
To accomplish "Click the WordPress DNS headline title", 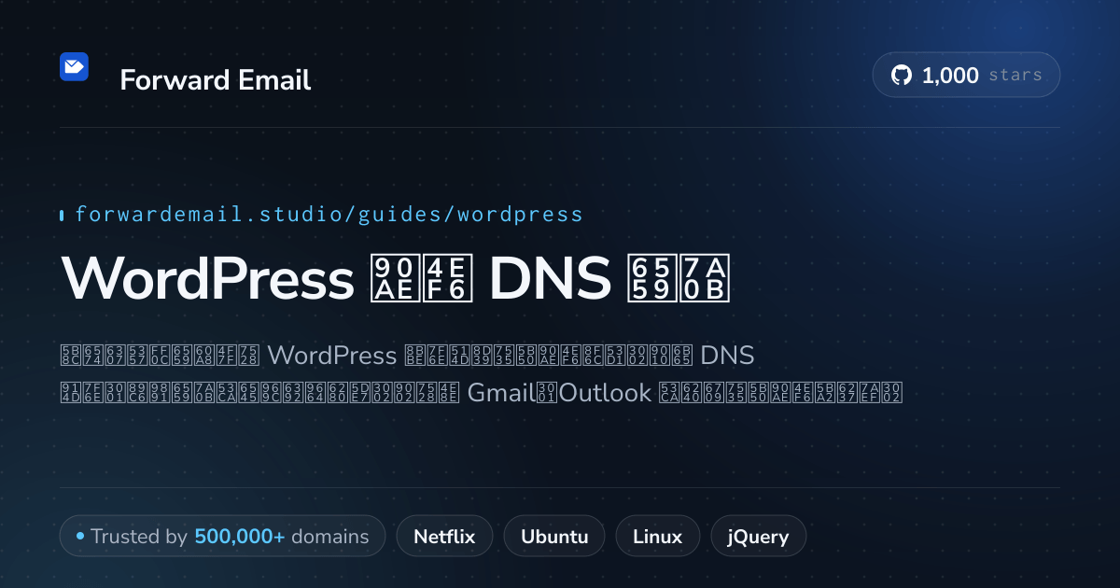I will [x=396, y=278].
